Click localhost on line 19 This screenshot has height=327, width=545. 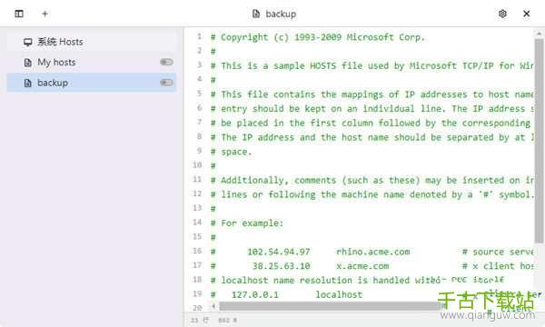click(339, 294)
